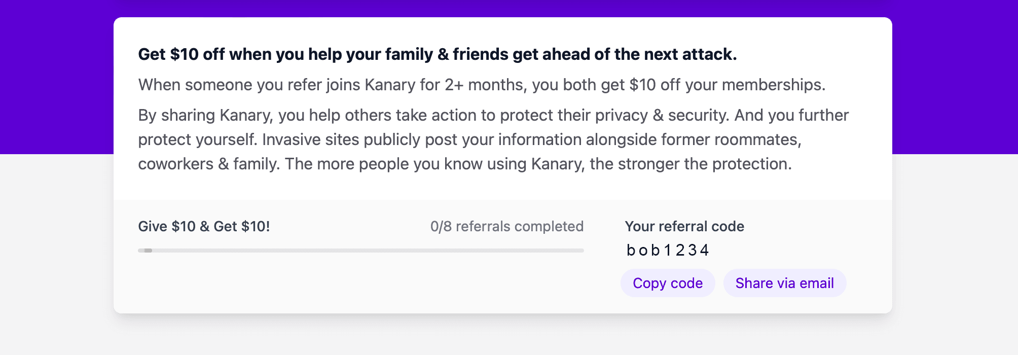Click "$10 off your memberships" phrase
The width and height of the screenshot is (1018, 355).
pyautogui.click(x=726, y=85)
